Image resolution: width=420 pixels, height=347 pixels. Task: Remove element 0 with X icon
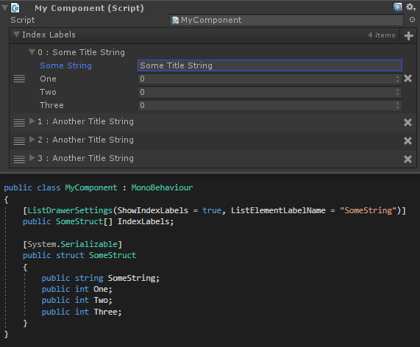407,79
